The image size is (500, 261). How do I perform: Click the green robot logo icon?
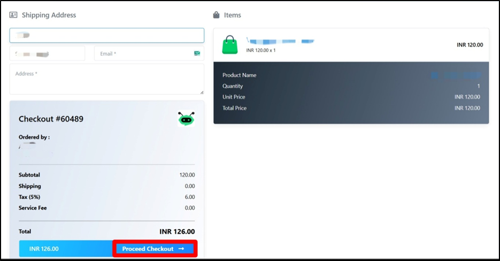coord(186,119)
